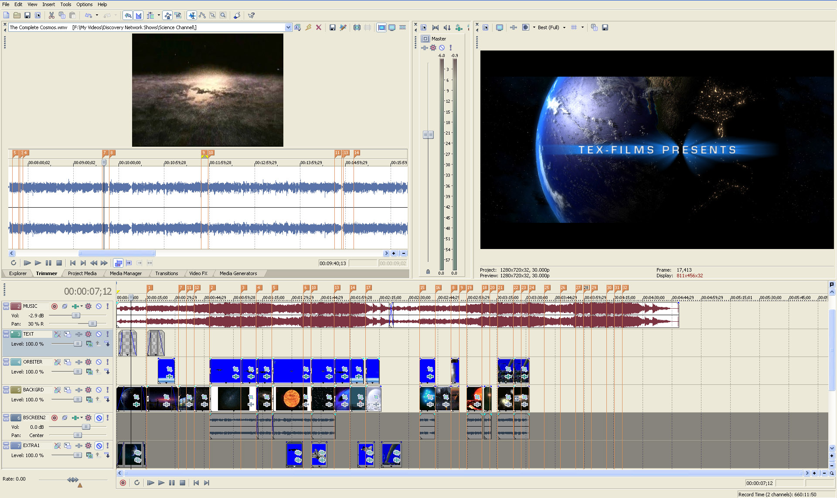Click the MUSIC track volume slider handle

coord(76,316)
